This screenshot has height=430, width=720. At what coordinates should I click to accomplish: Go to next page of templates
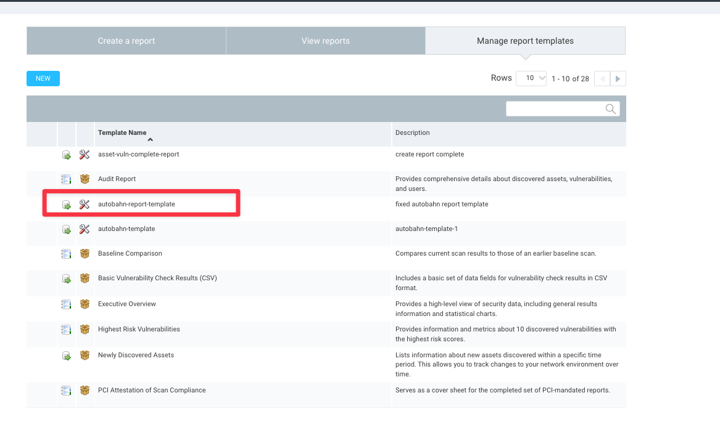pos(618,79)
